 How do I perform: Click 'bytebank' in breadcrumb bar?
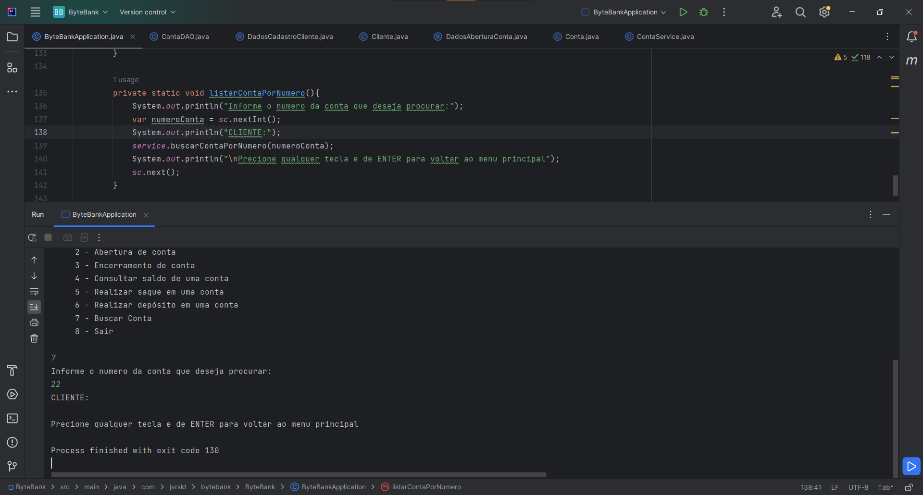tap(216, 487)
